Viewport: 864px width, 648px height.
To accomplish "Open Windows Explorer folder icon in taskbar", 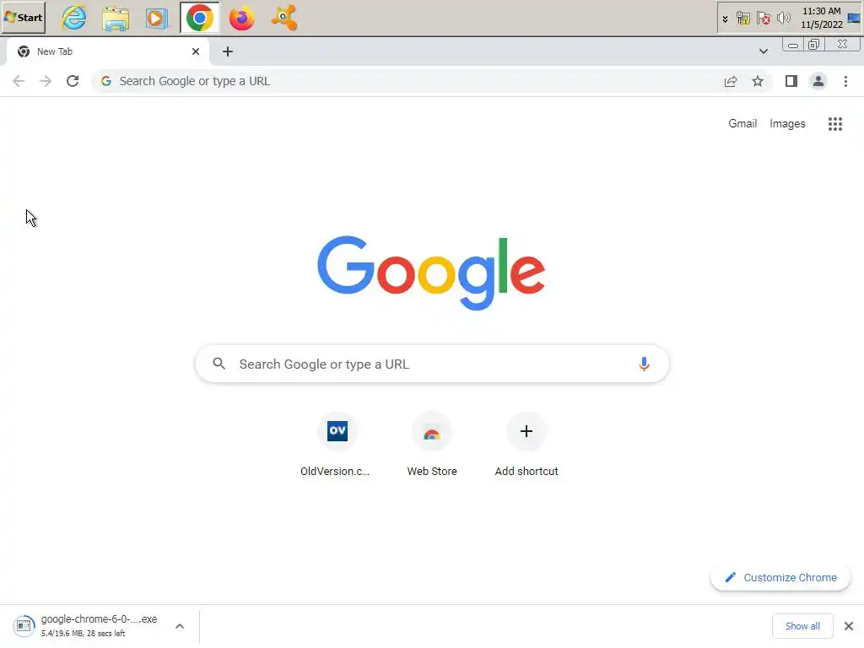I will point(116,19).
